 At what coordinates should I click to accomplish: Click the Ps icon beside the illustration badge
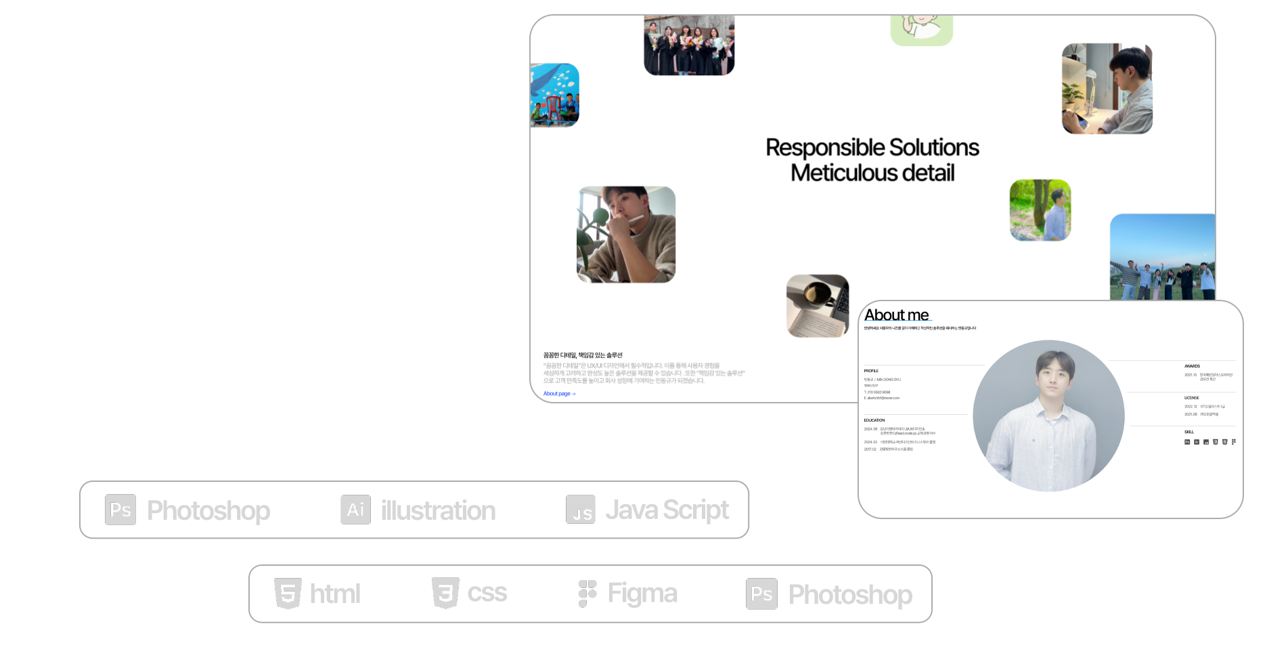120,510
